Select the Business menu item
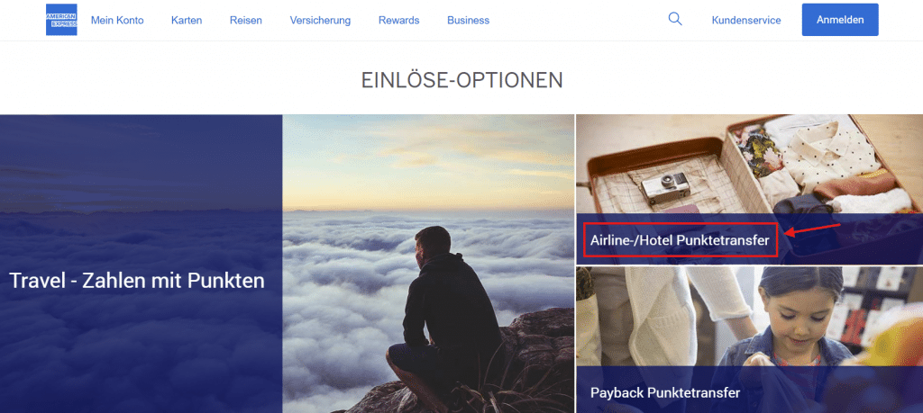923x413 pixels. pyautogui.click(x=468, y=20)
